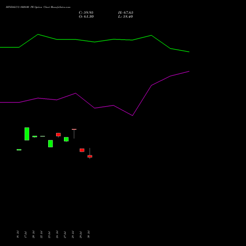The image size is (246, 246).
Task: Click the high price value H: 67.65
Action: (125, 13)
